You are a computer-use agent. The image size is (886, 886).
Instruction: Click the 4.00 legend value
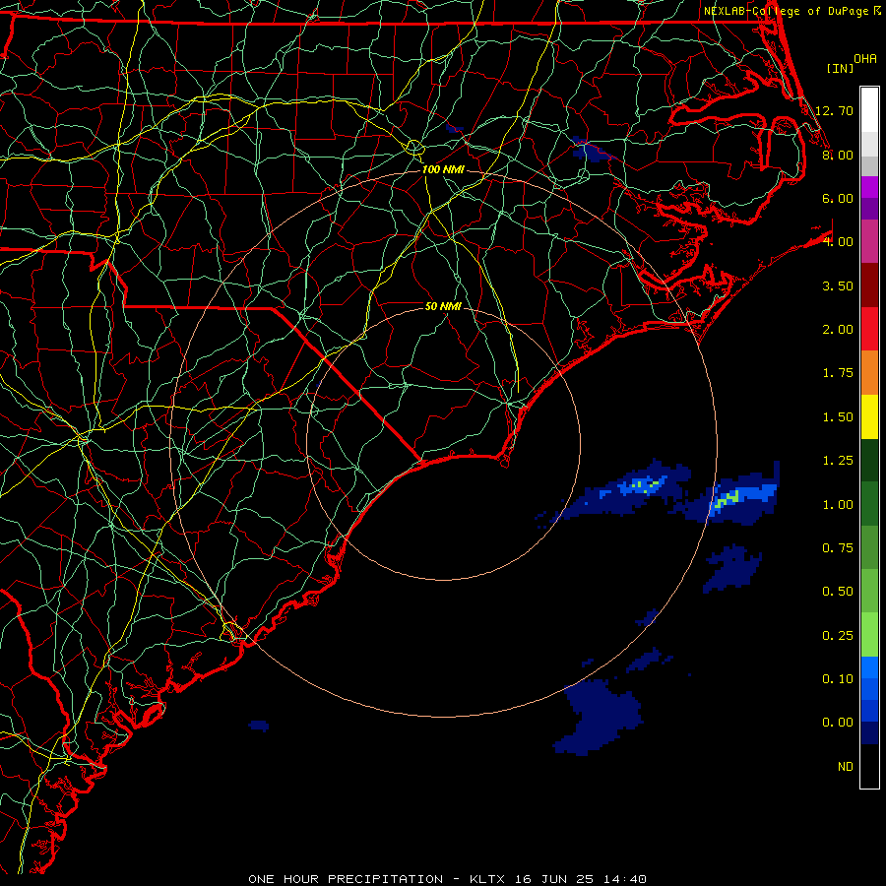point(838,242)
